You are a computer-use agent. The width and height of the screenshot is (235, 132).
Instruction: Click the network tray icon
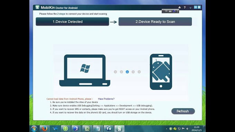[179, 129]
